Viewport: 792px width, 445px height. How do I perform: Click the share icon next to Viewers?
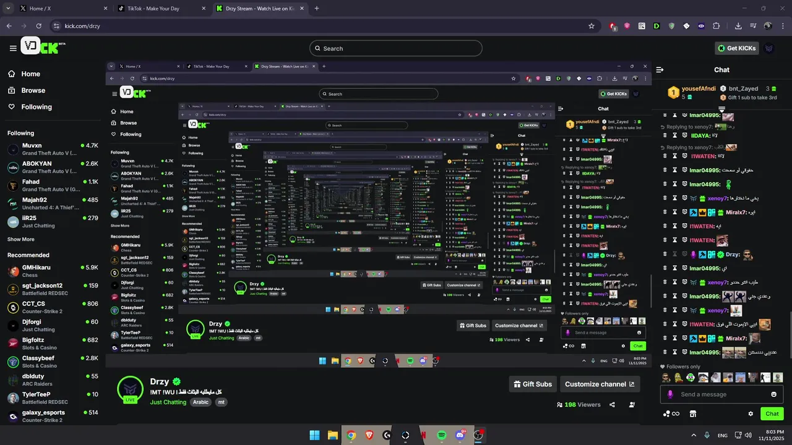coord(612,405)
